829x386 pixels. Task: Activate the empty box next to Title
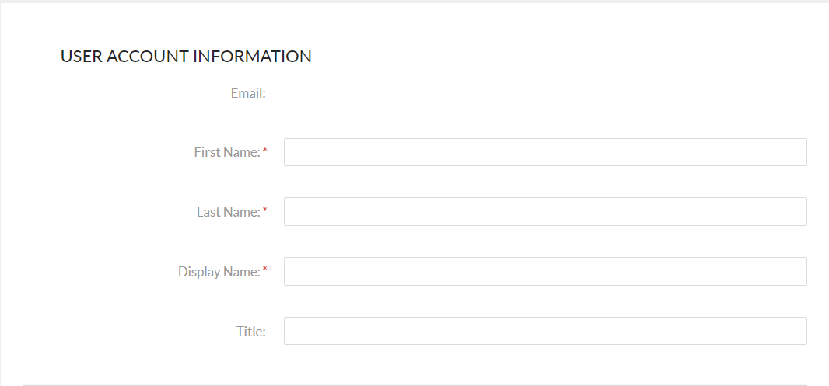coord(544,331)
